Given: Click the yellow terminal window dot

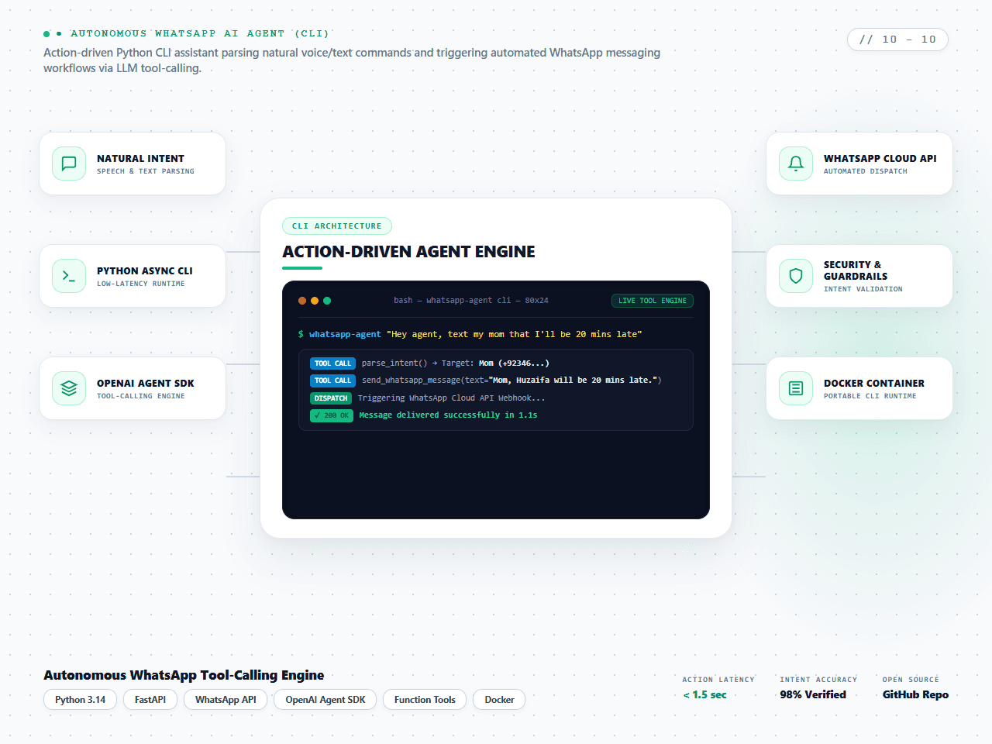Looking at the screenshot, I should click(x=315, y=301).
